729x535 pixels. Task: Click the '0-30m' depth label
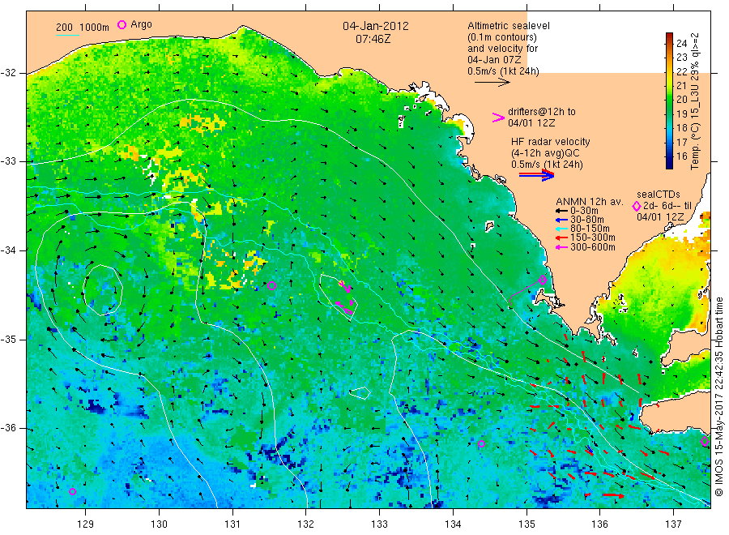tap(584, 210)
